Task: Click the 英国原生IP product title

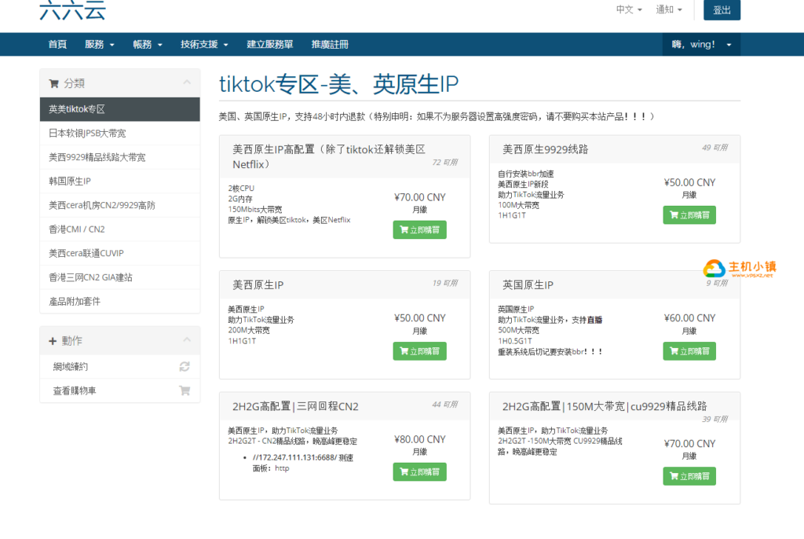Action: pyautogui.click(x=528, y=285)
